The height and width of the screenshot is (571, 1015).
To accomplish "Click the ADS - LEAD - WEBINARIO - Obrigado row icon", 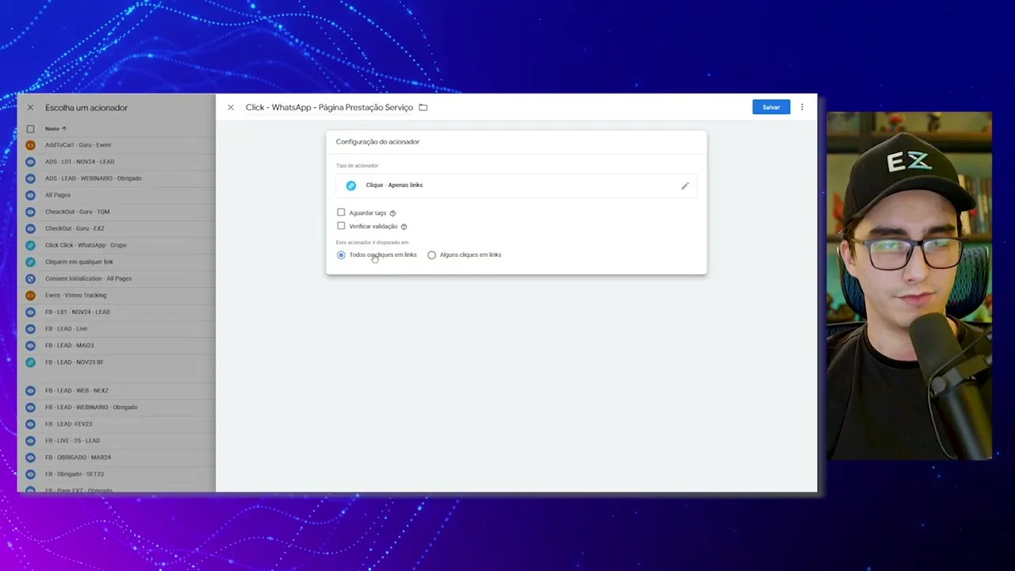I will [x=30, y=178].
